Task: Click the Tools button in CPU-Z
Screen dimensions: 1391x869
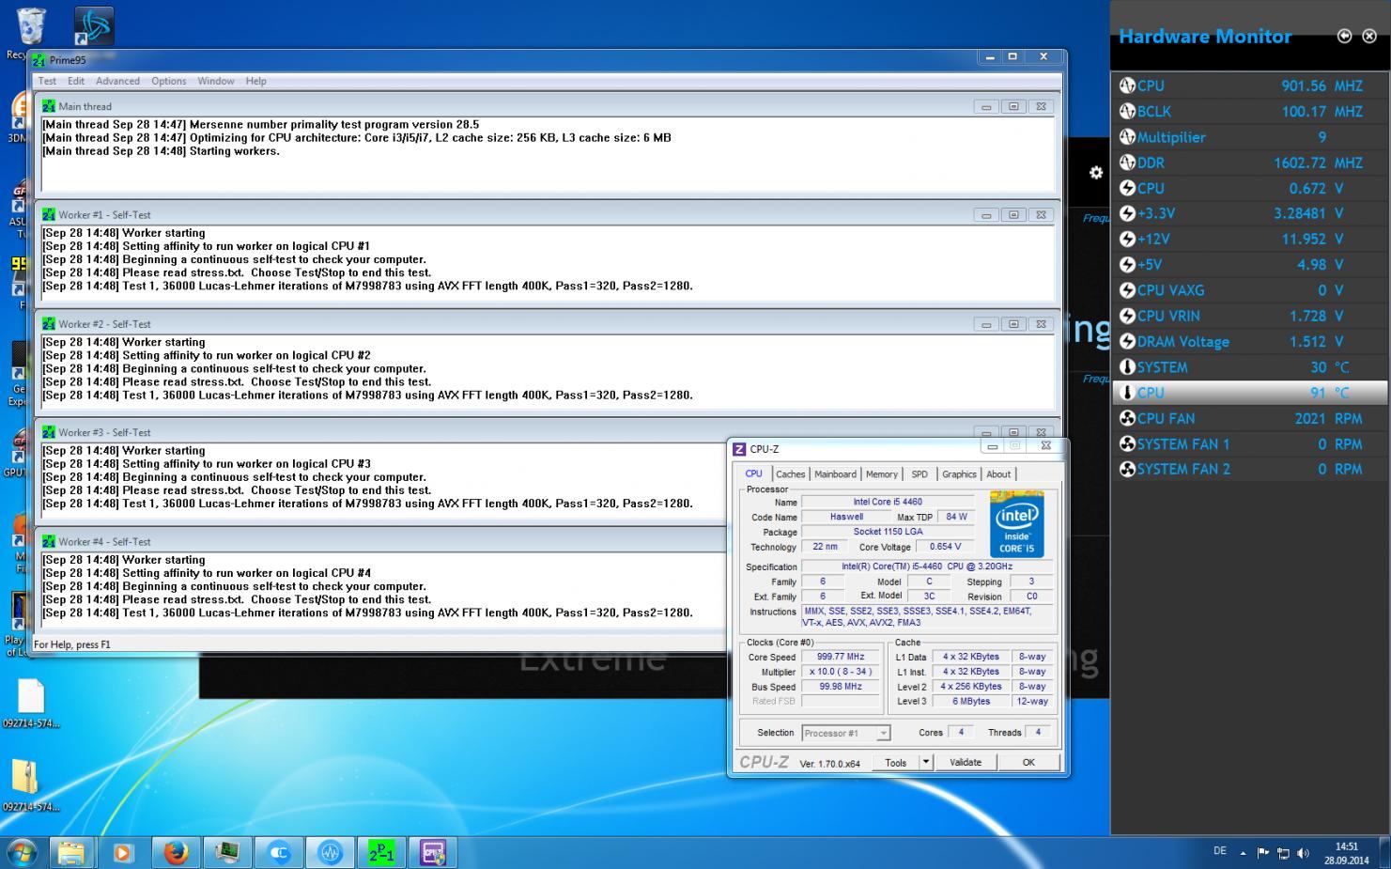Action: [896, 763]
